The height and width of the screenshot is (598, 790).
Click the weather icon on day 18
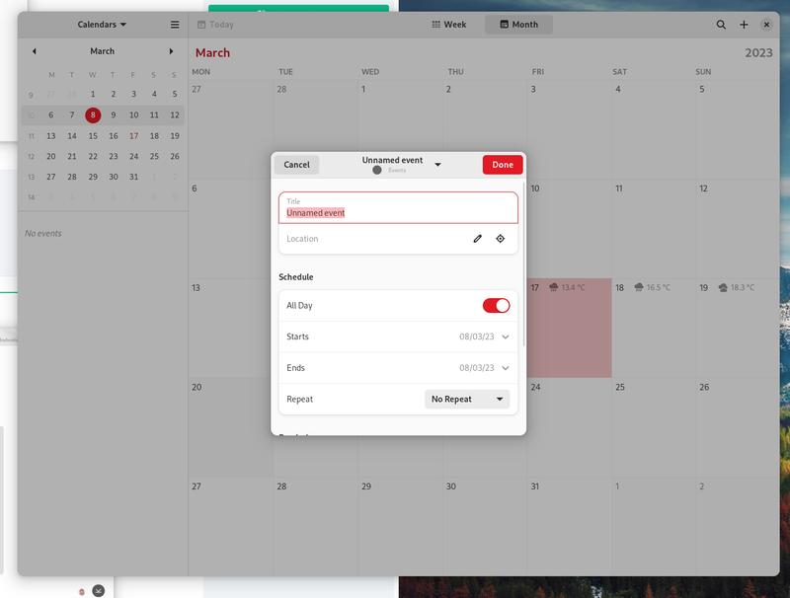coord(638,287)
